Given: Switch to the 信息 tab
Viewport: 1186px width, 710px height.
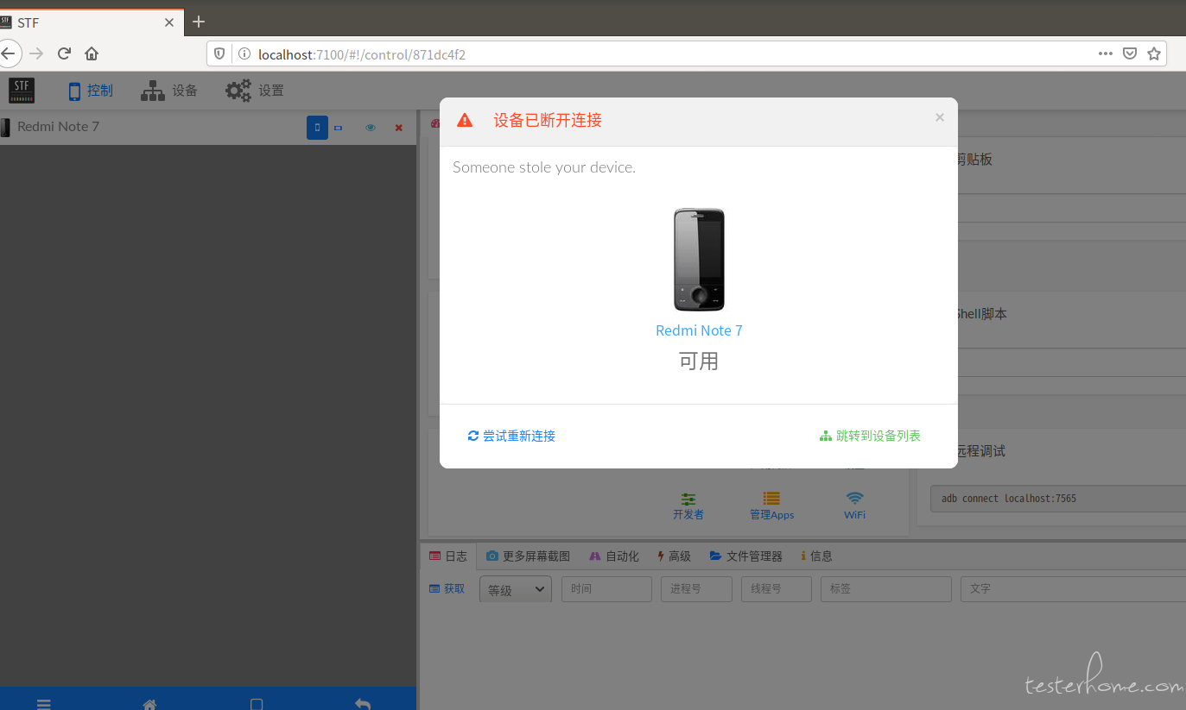Looking at the screenshot, I should [816, 556].
